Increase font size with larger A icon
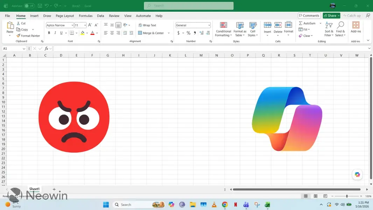 (90, 25)
